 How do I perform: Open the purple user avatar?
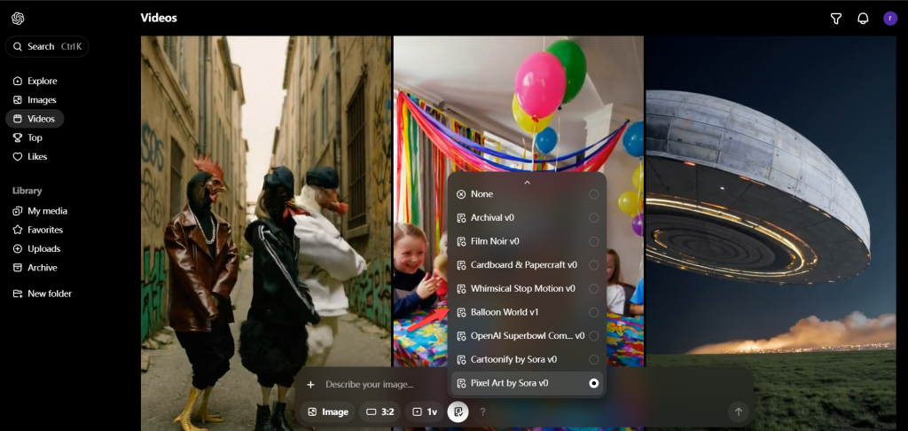(x=890, y=19)
